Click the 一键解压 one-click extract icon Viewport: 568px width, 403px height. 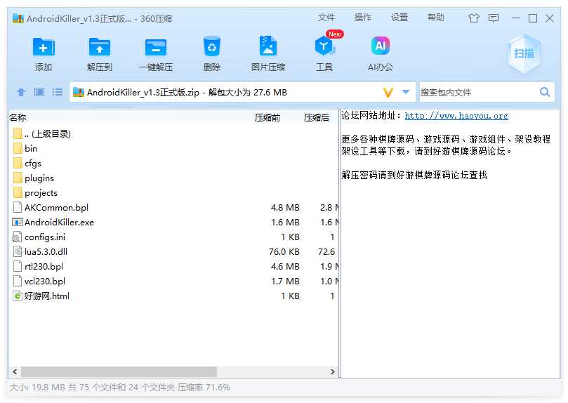click(x=156, y=47)
